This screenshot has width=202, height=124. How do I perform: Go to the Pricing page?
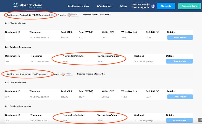[123, 6]
